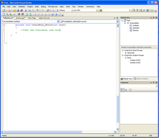Open the CreateBody_Method member dropdown

click(117, 22)
